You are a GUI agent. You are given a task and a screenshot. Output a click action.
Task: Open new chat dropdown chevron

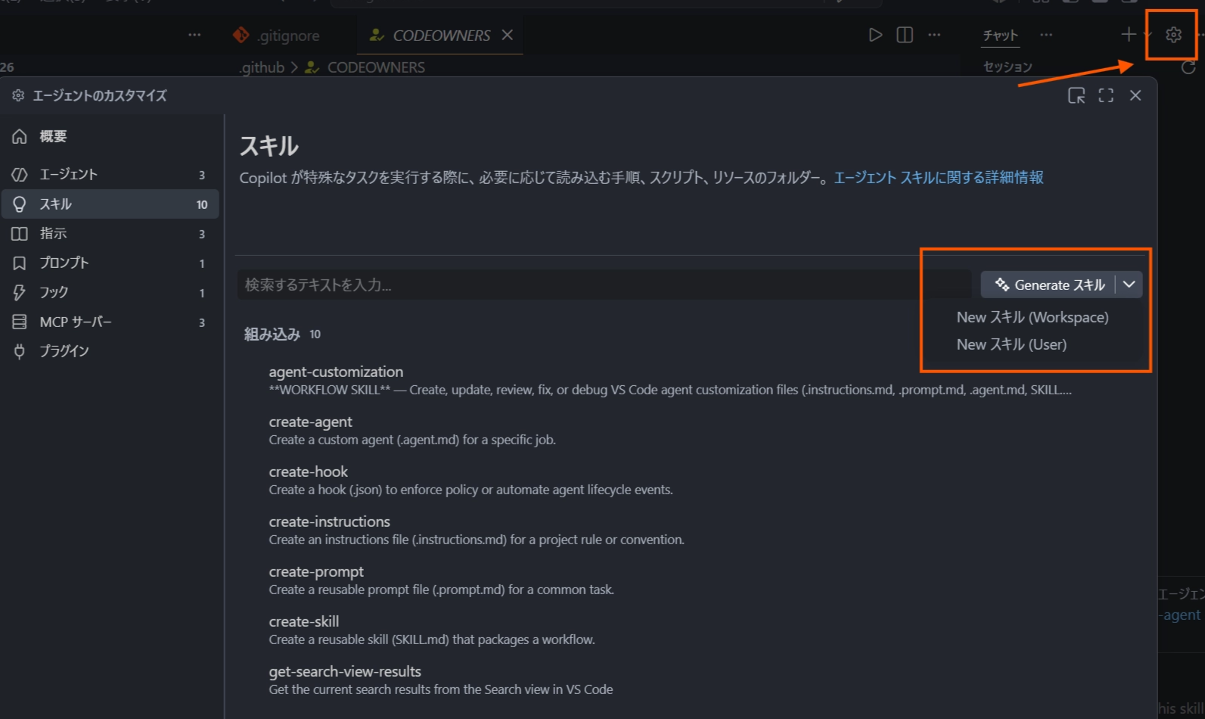point(1148,35)
